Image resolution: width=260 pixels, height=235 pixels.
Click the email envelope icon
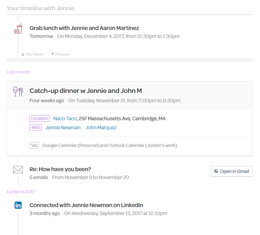click(18, 170)
